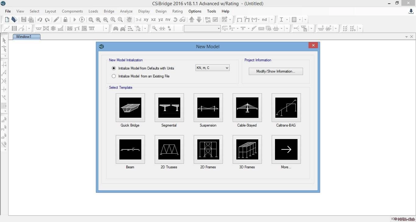Click the Move Down in List arrow
This screenshot has width=416, height=222.
(199, 20)
